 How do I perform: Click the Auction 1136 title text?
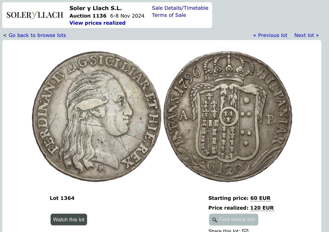click(88, 16)
